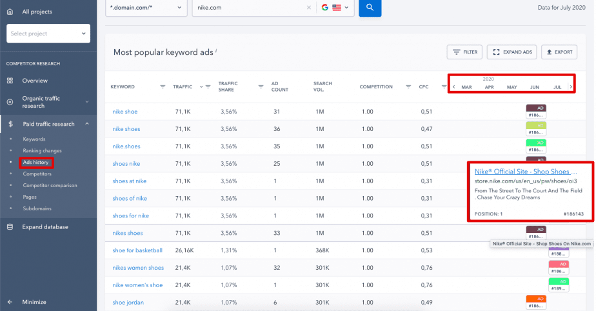Screen dimensions: 596x311
Task: Collapse Paid traffic research section
Action: [86, 124]
